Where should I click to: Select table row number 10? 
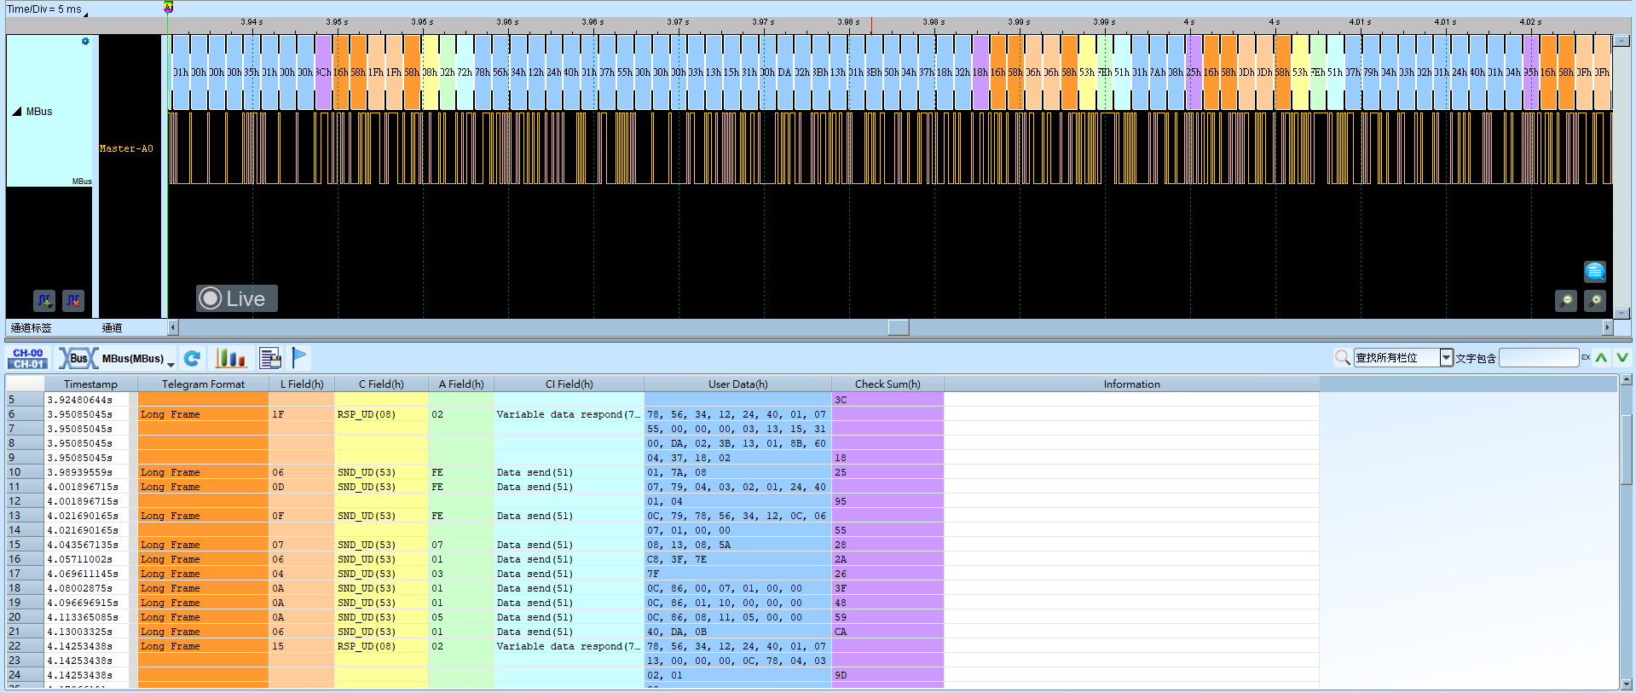click(x=25, y=472)
